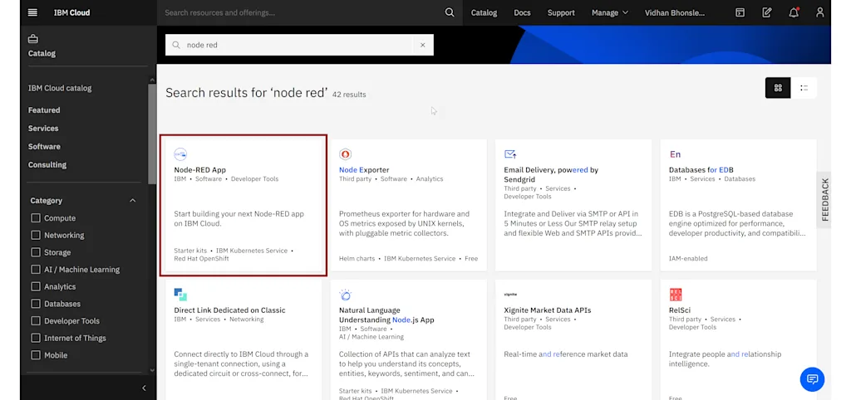The image size is (851, 400).
Task: Focus the 'Search resources and offerings' field
Action: 302,12
